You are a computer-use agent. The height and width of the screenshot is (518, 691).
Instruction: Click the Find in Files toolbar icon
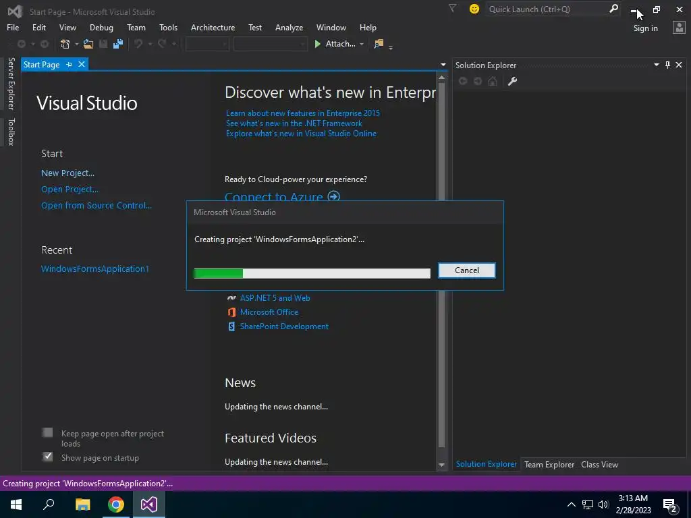379,44
